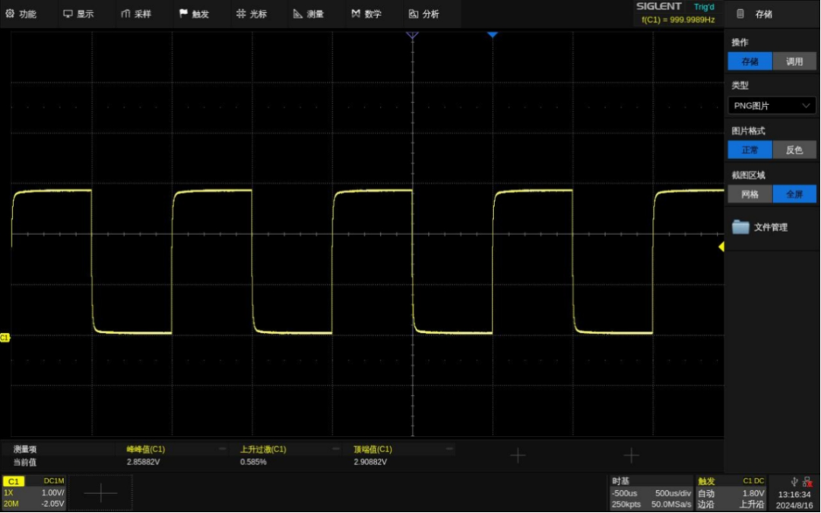The height and width of the screenshot is (513, 821).
Task: Add measurement in fifth slot plus
Action: pyautogui.click(x=632, y=455)
